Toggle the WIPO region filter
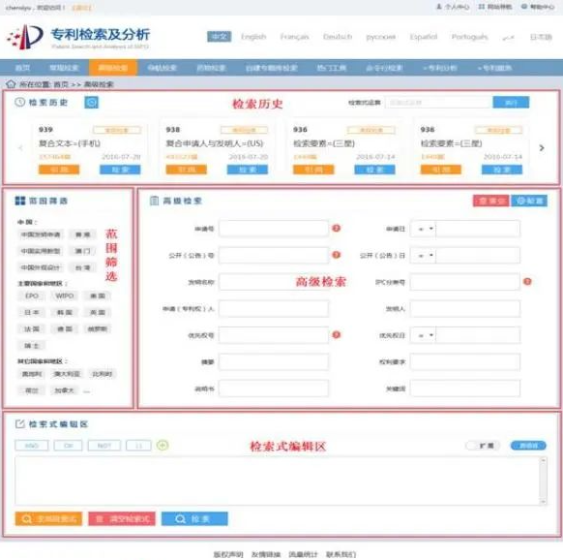Viewport: 563px width, 560px height. click(64, 296)
